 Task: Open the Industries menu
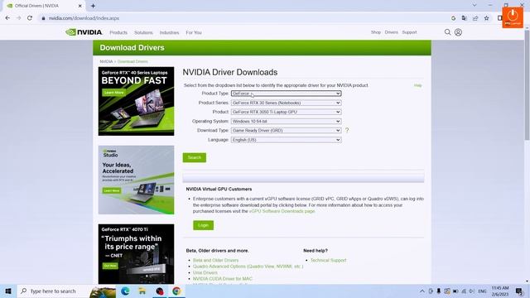pos(169,33)
